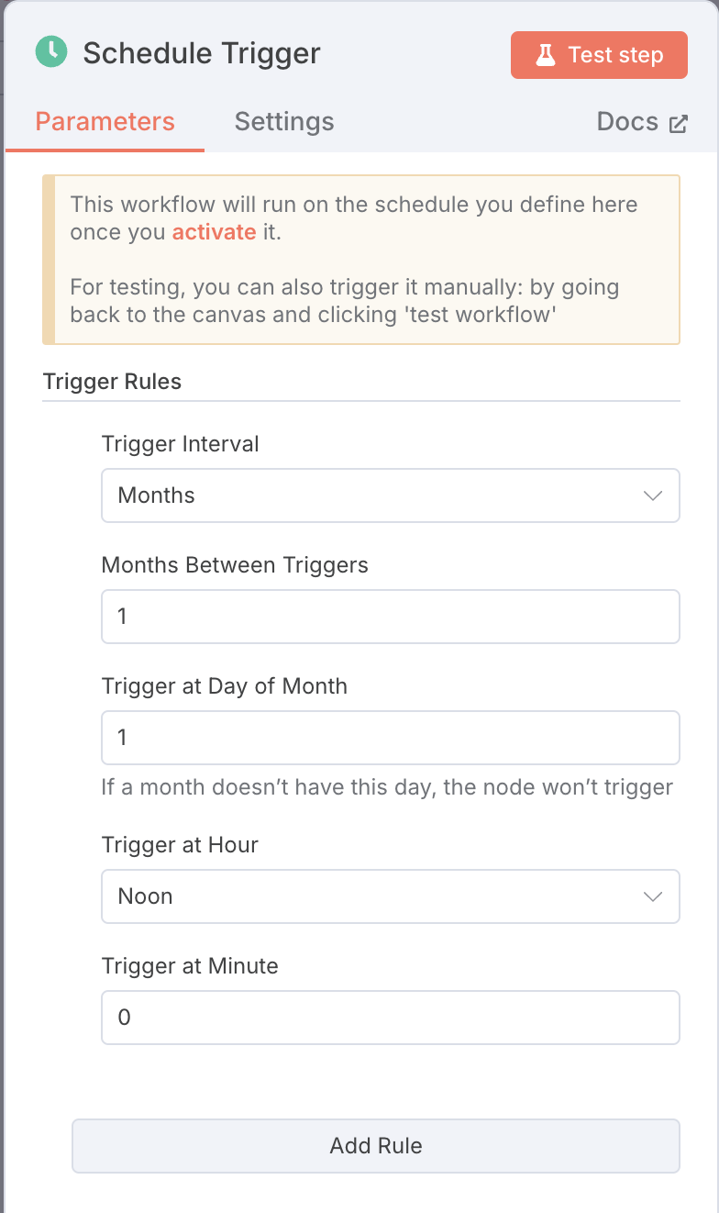
Task: Click the green Schedule Trigger clock icon
Action: tap(51, 51)
